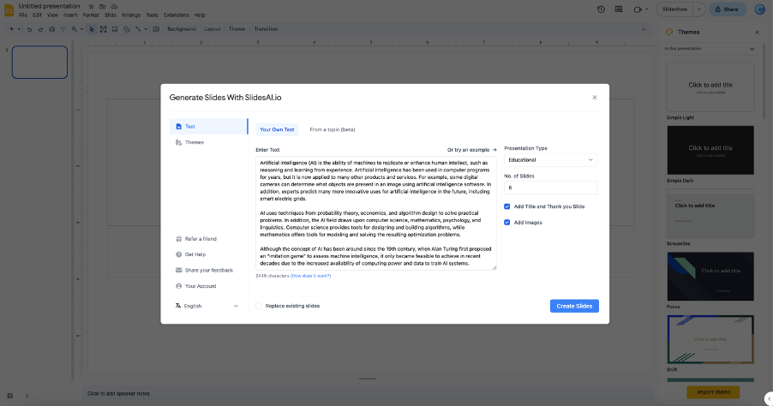The height and width of the screenshot is (406, 773).
Task: Click the redo icon in toolbar
Action: coord(40,30)
